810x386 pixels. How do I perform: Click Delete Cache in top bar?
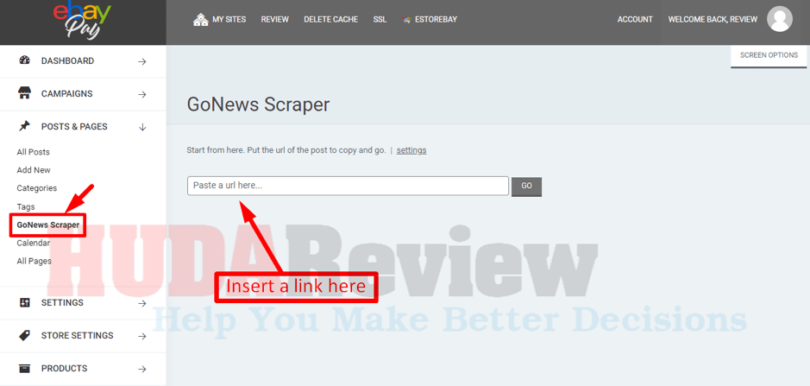(330, 20)
